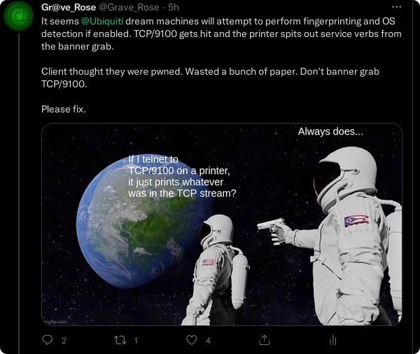Open the @Ubiquiti mention link

[102, 21]
